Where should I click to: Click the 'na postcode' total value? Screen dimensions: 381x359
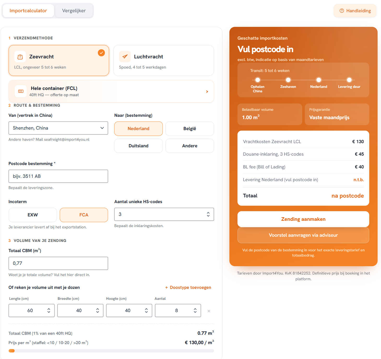[x=348, y=196]
